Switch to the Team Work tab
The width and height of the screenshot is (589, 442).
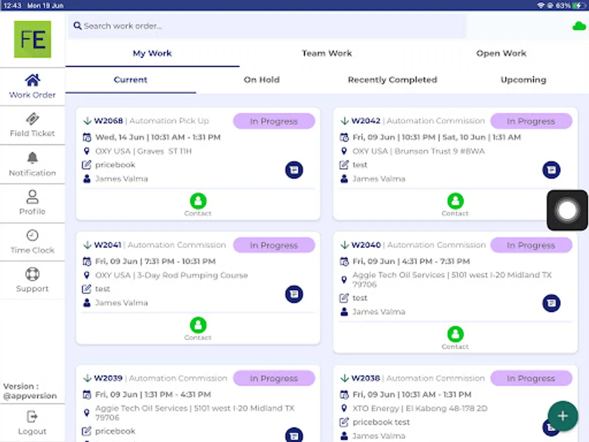(326, 54)
